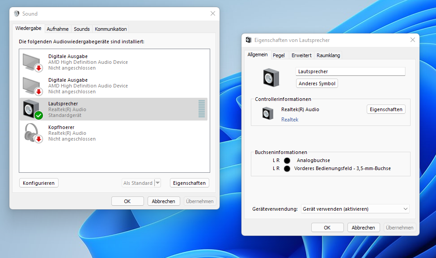The height and width of the screenshot is (258, 436).
Task: Click OK in the Lautsprecher properties window
Action: coord(327,228)
